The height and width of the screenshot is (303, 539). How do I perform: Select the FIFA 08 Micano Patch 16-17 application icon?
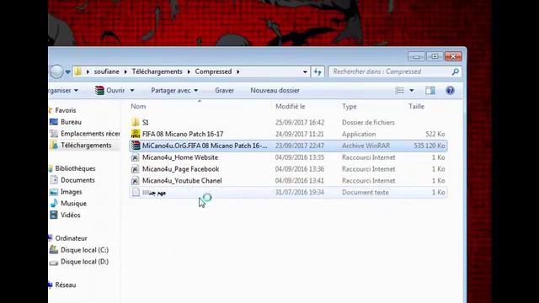click(x=136, y=134)
